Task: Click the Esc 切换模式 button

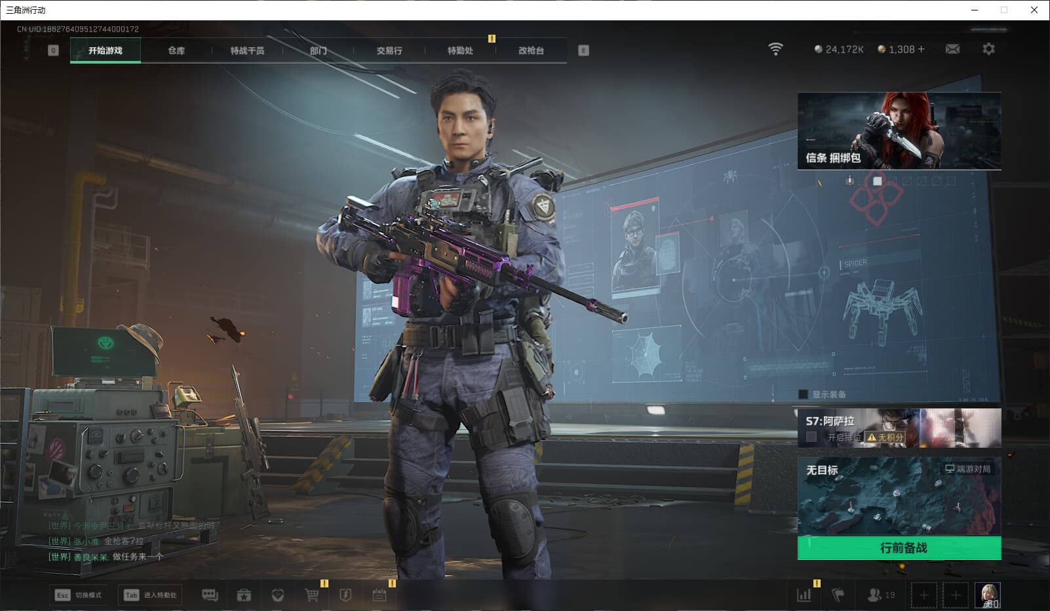Action: [x=79, y=595]
